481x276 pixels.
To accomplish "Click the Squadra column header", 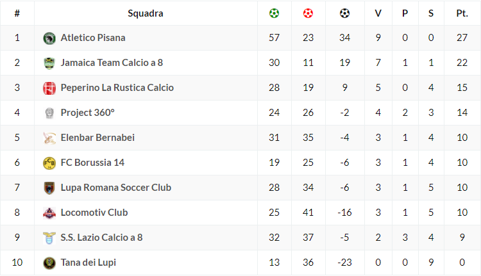I will (146, 13).
